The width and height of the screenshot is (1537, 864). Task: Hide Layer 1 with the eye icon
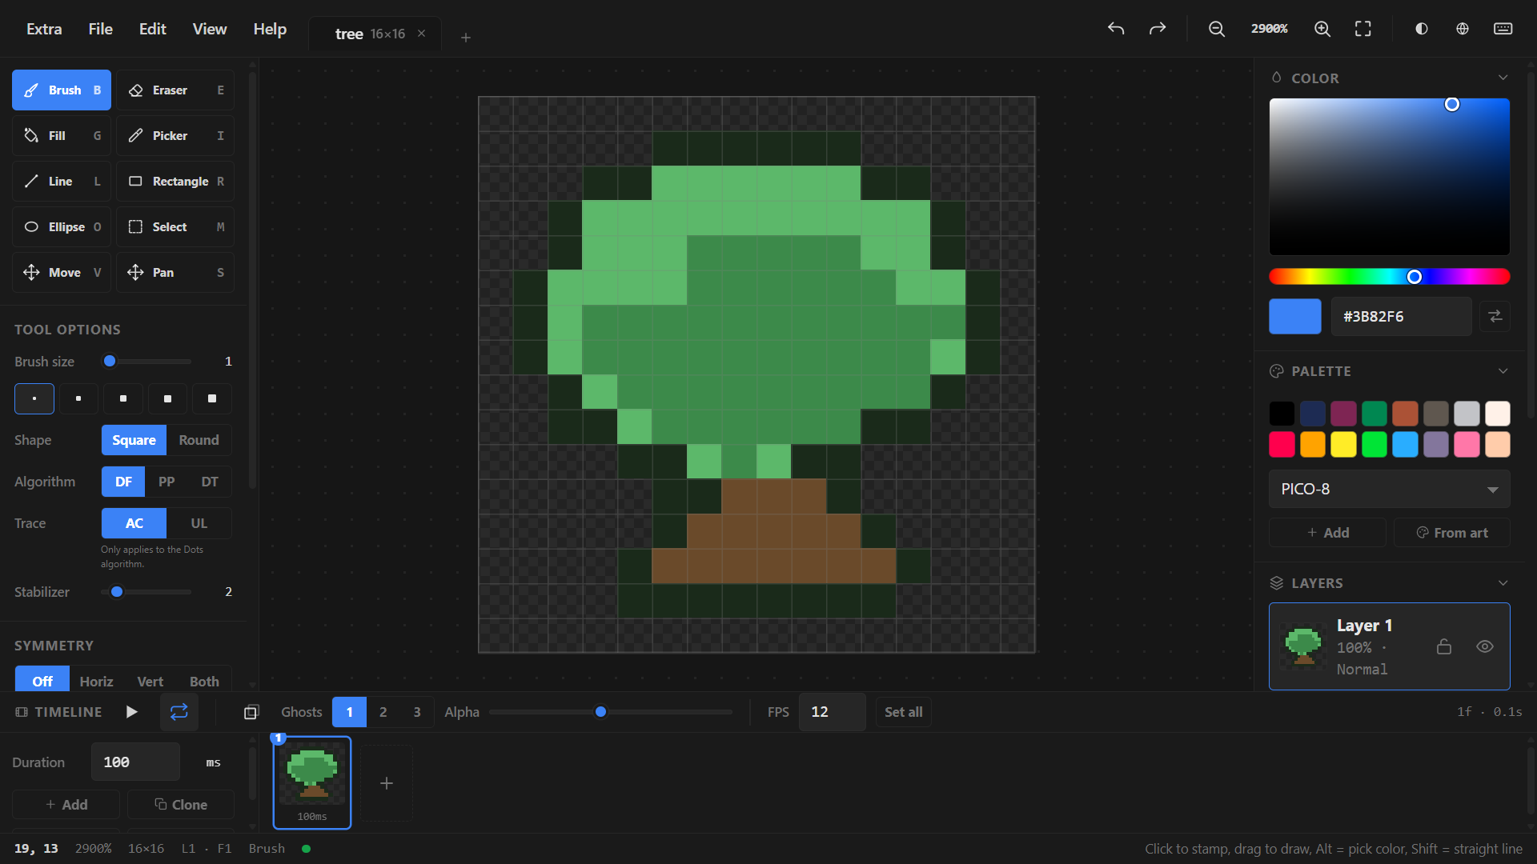pyautogui.click(x=1485, y=646)
